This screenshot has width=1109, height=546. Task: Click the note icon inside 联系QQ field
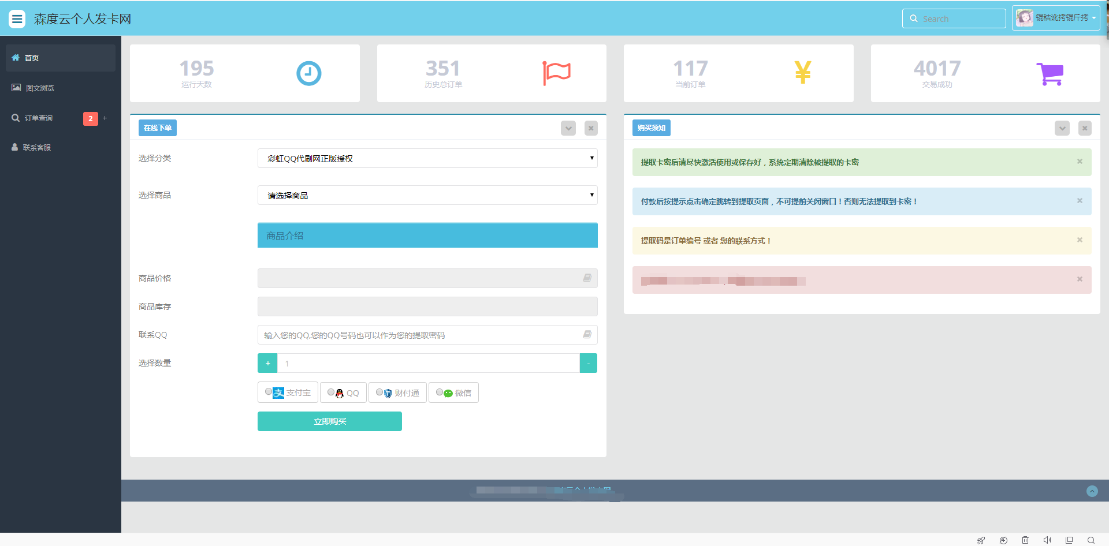(587, 334)
